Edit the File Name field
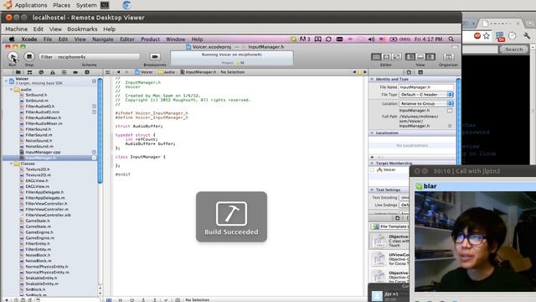Viewport: 536px width, 302px height. point(426,87)
